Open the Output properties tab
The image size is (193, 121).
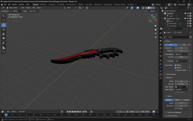pyautogui.click(x=161, y=41)
